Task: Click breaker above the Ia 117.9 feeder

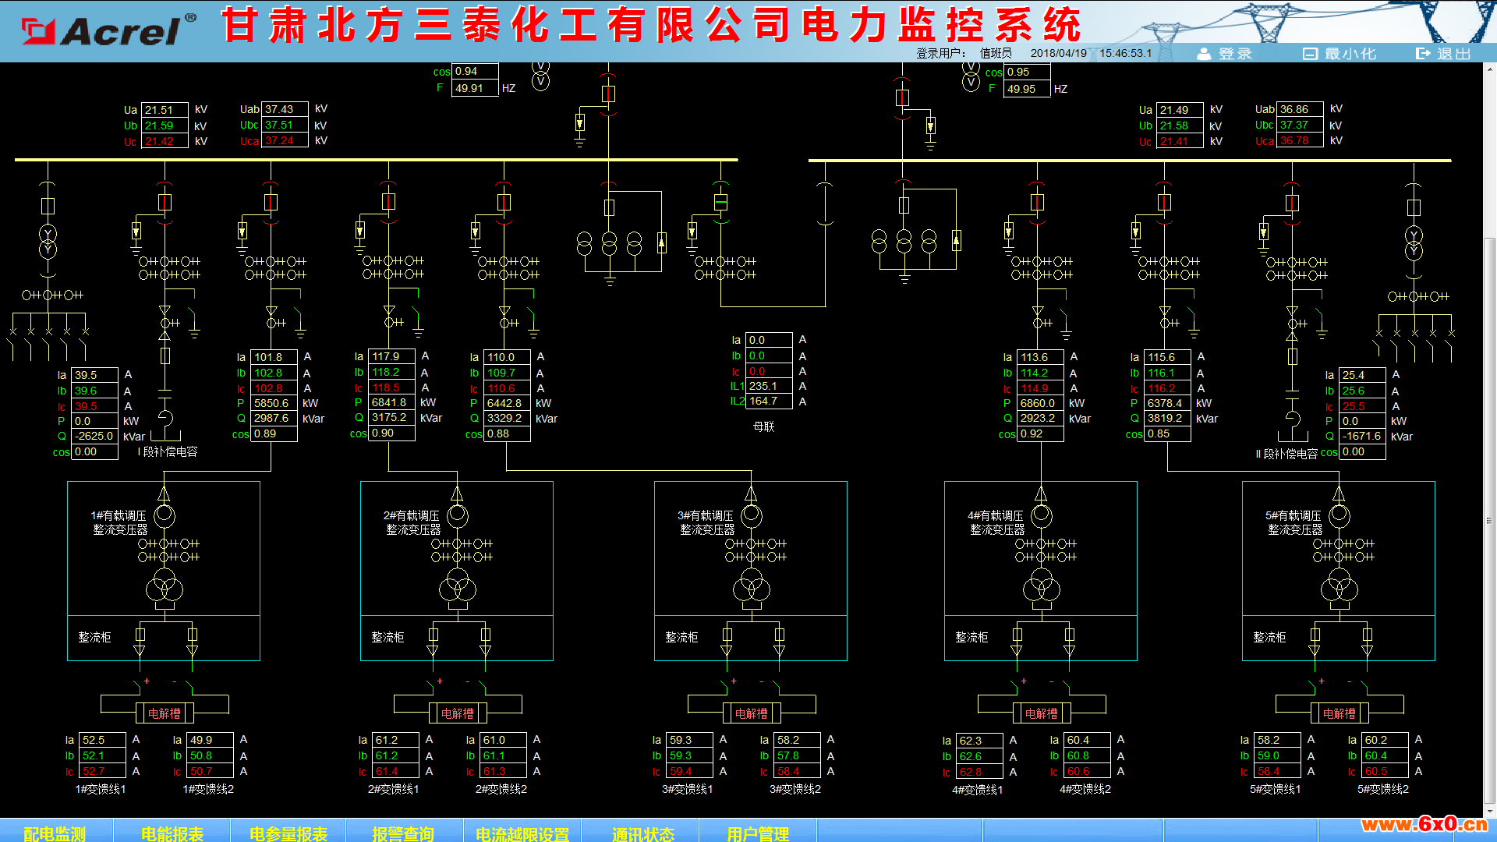Action: pyautogui.click(x=388, y=202)
